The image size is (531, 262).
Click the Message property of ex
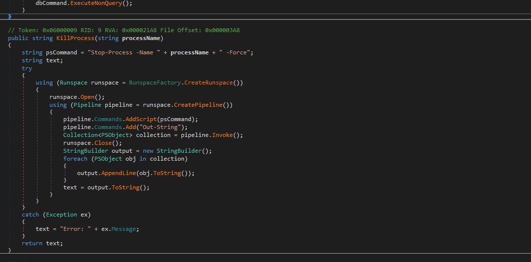coord(124,229)
